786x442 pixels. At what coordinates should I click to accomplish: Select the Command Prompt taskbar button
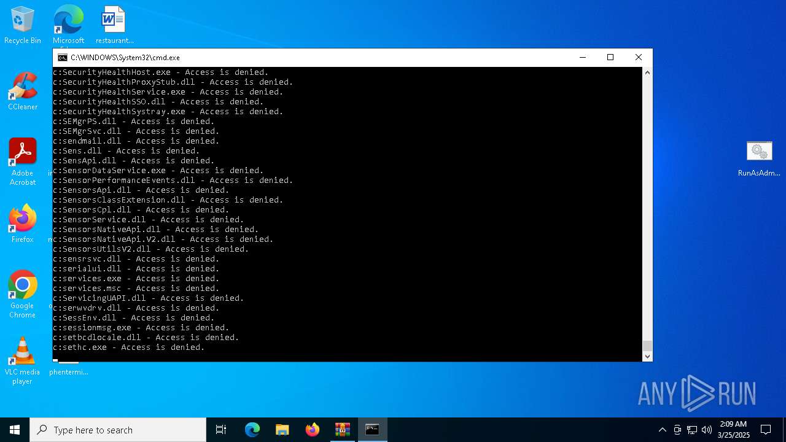tap(373, 430)
